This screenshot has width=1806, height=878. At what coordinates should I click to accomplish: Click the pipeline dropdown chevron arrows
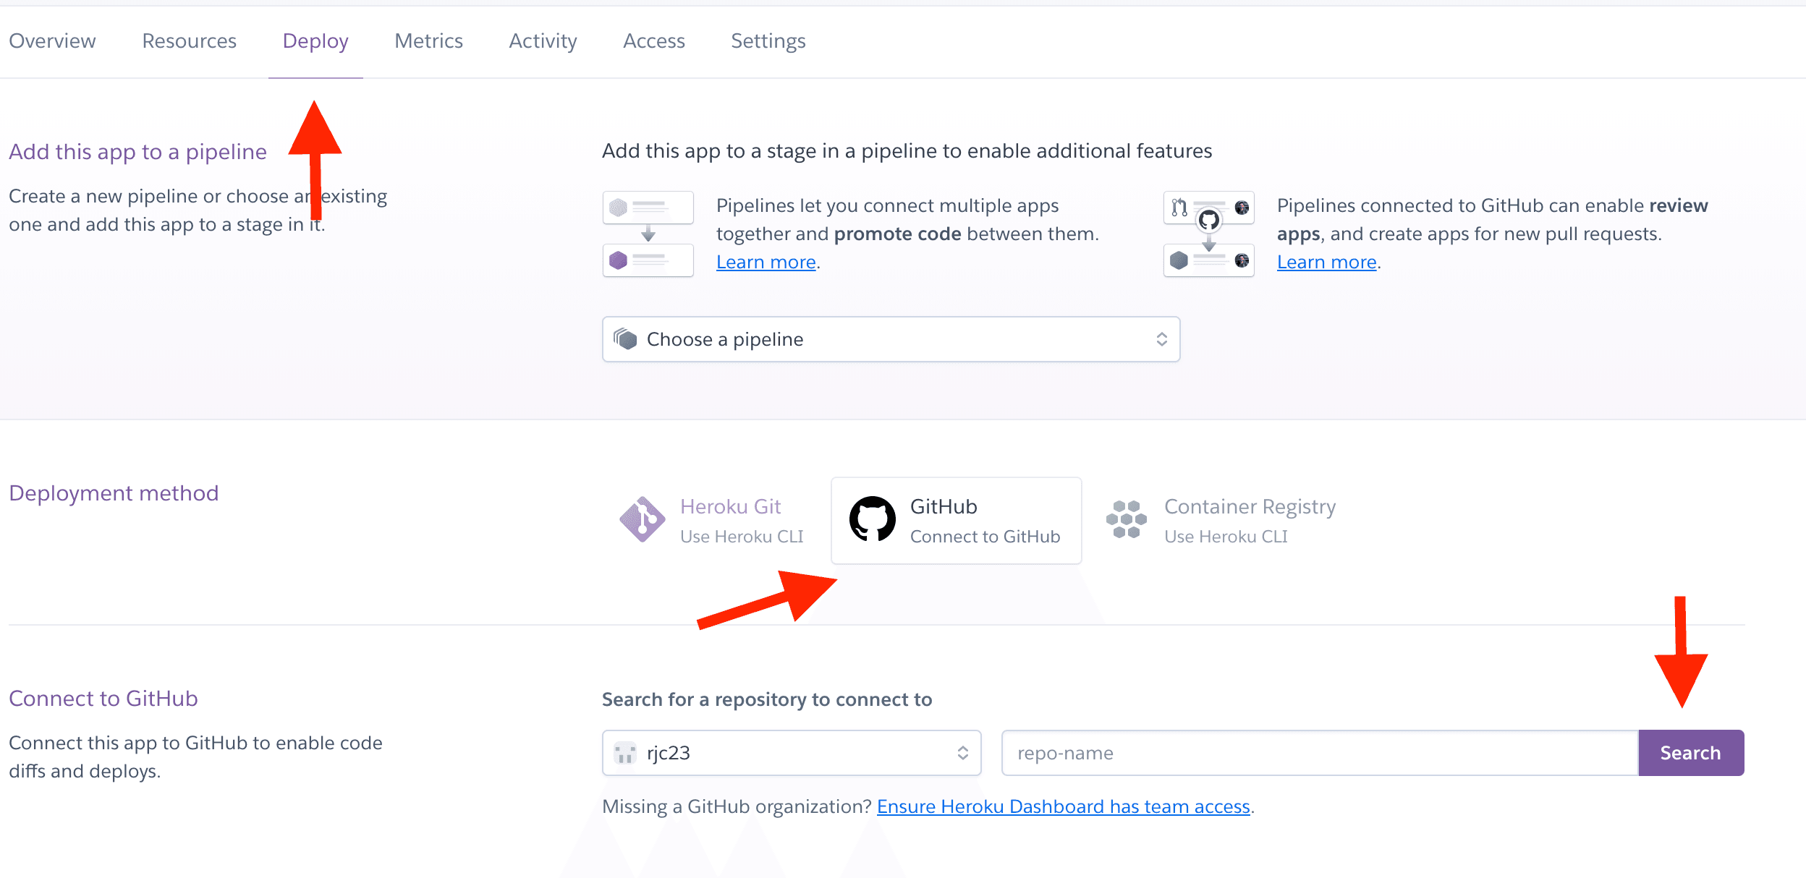[x=1161, y=339]
